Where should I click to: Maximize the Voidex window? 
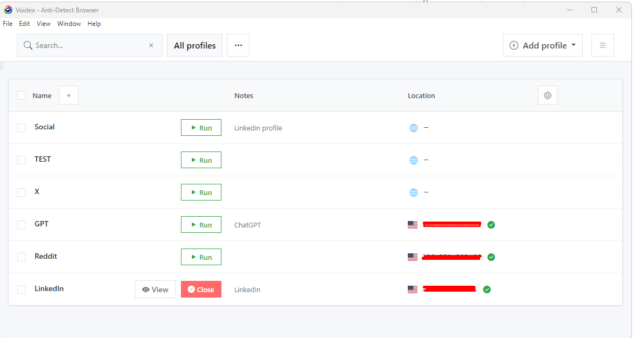pyautogui.click(x=594, y=10)
